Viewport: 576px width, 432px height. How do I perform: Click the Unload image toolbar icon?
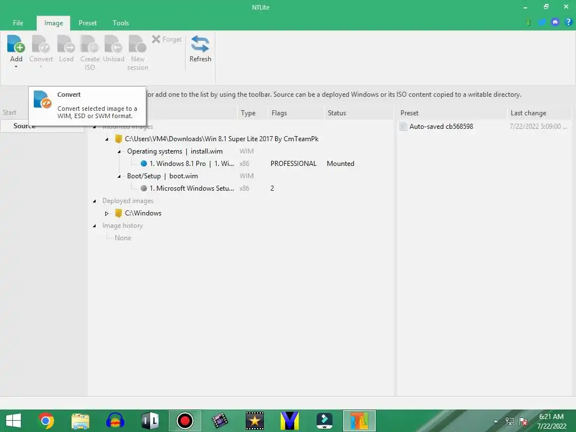(114, 44)
